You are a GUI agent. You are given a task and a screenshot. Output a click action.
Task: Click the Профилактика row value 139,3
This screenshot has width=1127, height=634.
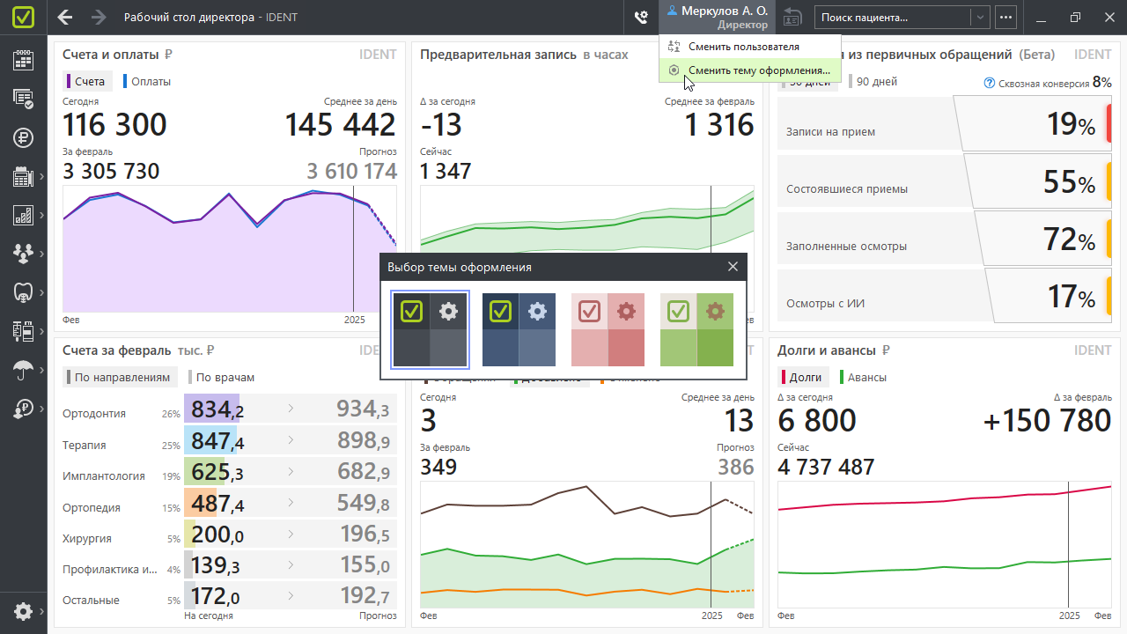[x=216, y=564]
